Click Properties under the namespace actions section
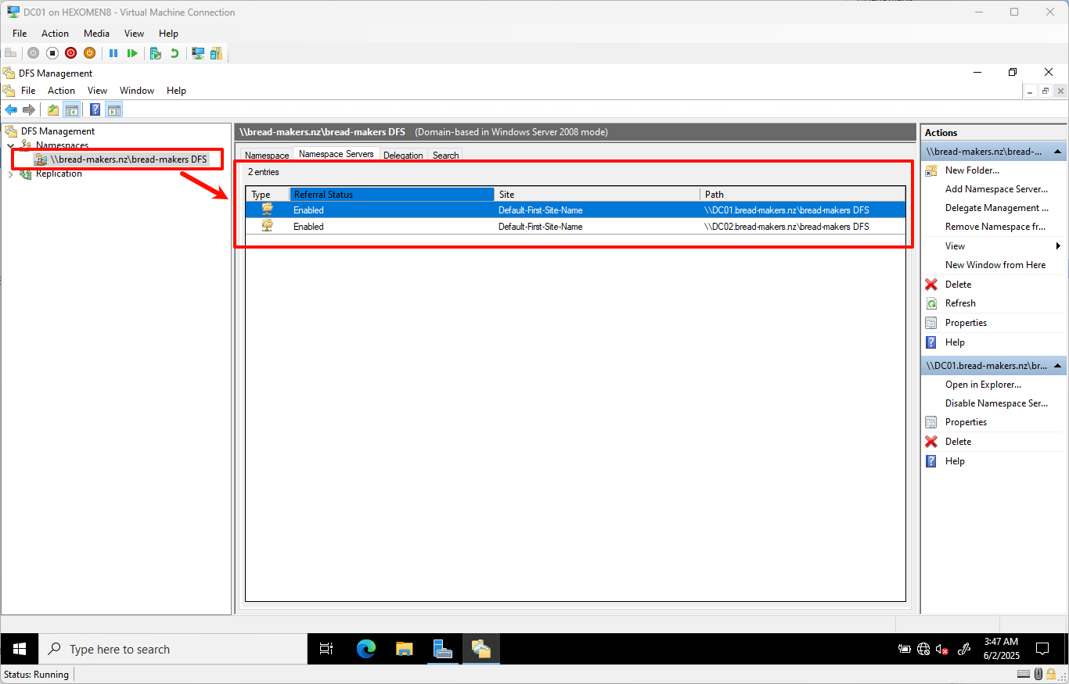Viewport: 1069px width, 684px height. (x=966, y=323)
